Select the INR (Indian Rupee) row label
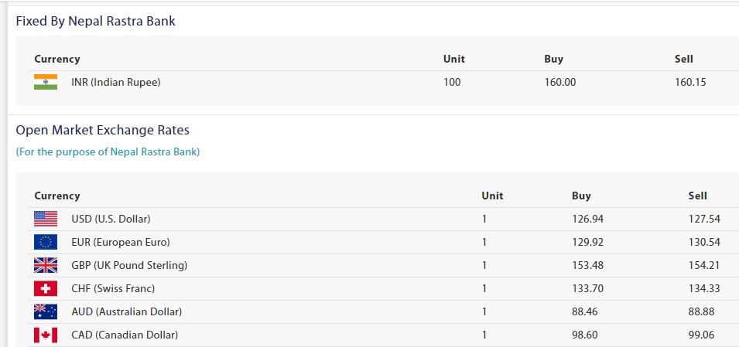The height and width of the screenshot is (347, 739). coord(116,83)
